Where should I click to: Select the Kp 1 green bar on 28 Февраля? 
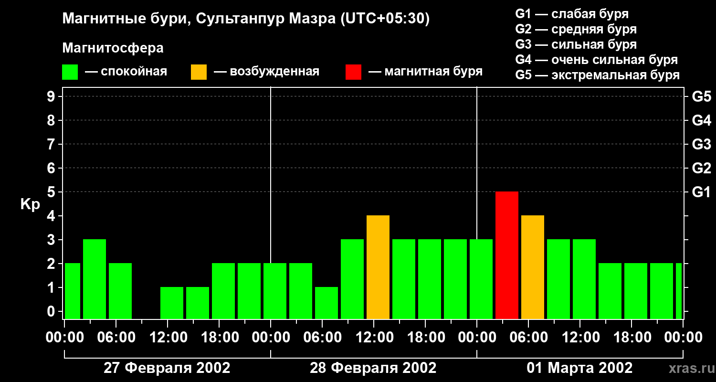326,303
